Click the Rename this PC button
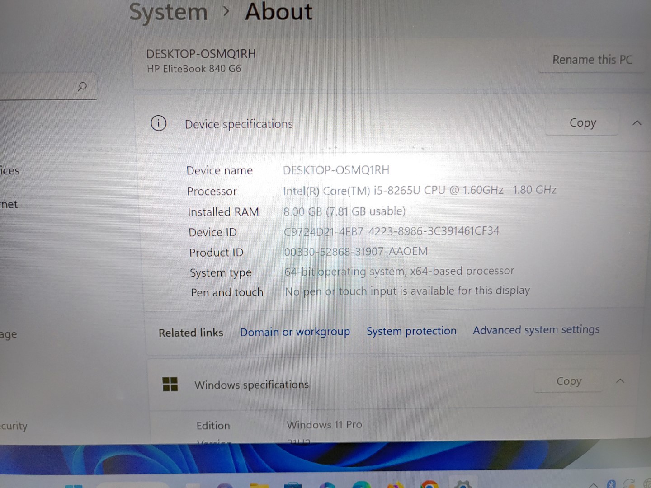 point(592,60)
